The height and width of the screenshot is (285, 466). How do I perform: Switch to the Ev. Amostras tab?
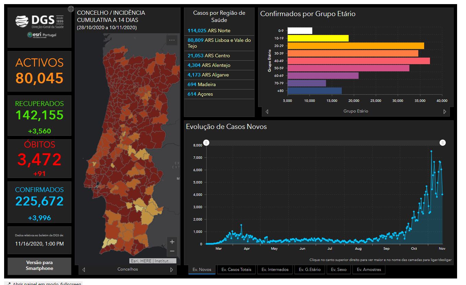click(369, 270)
